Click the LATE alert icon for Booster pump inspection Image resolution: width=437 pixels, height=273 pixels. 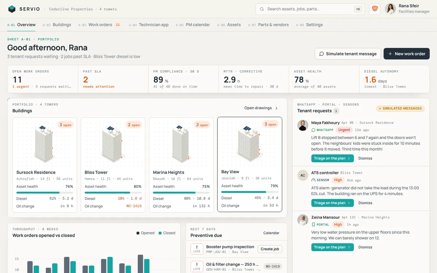pos(197,249)
